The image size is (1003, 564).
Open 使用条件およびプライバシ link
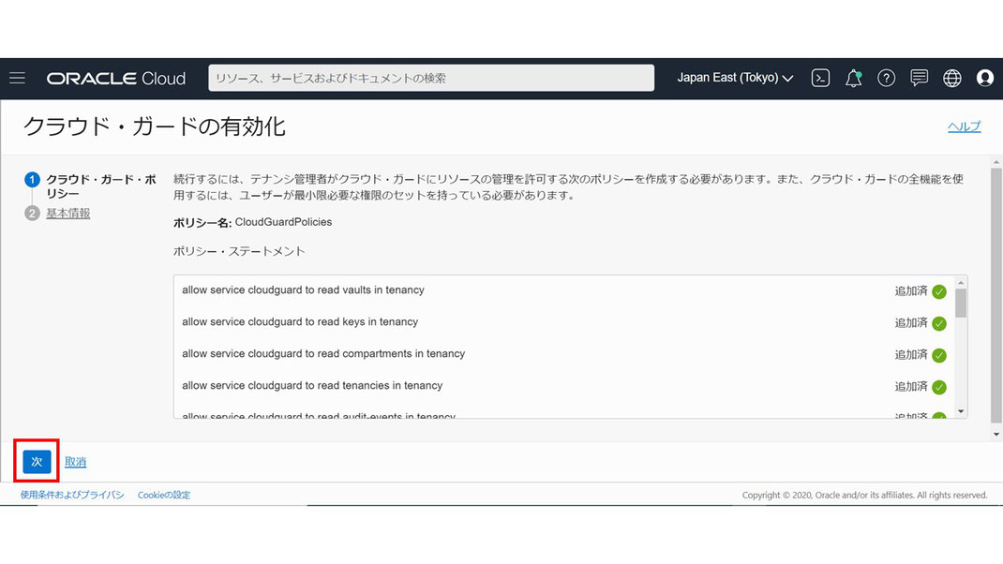pyautogui.click(x=72, y=495)
